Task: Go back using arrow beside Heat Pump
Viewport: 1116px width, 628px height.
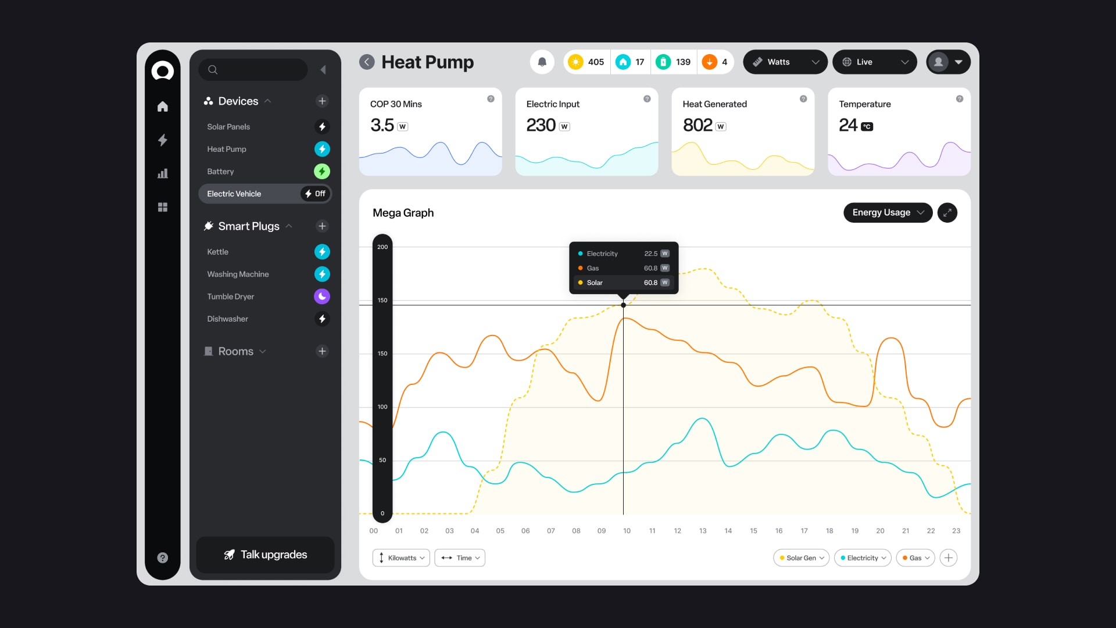Action: [x=367, y=62]
